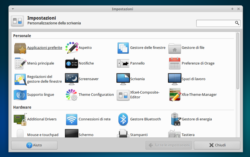Viewport: 250px width, 157px height.
Task: Click the Additional Drivers label
Action: click(x=42, y=119)
